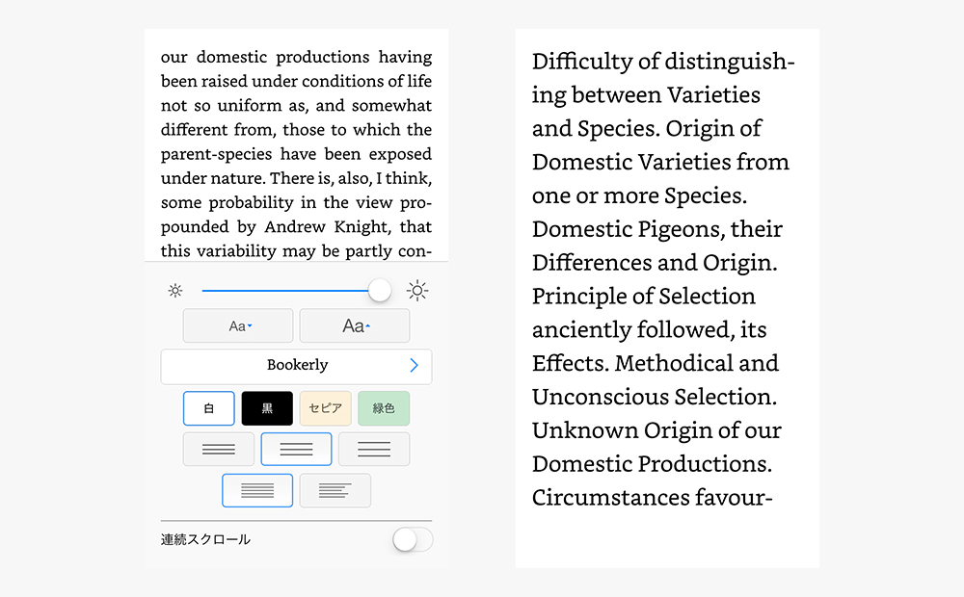
Task: Tap the high brightness sun icon
Action: coord(417,291)
